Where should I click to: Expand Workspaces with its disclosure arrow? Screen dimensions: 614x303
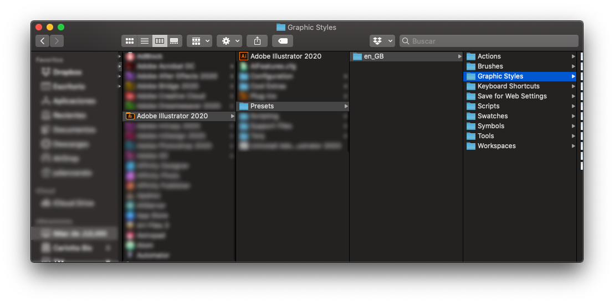click(574, 146)
